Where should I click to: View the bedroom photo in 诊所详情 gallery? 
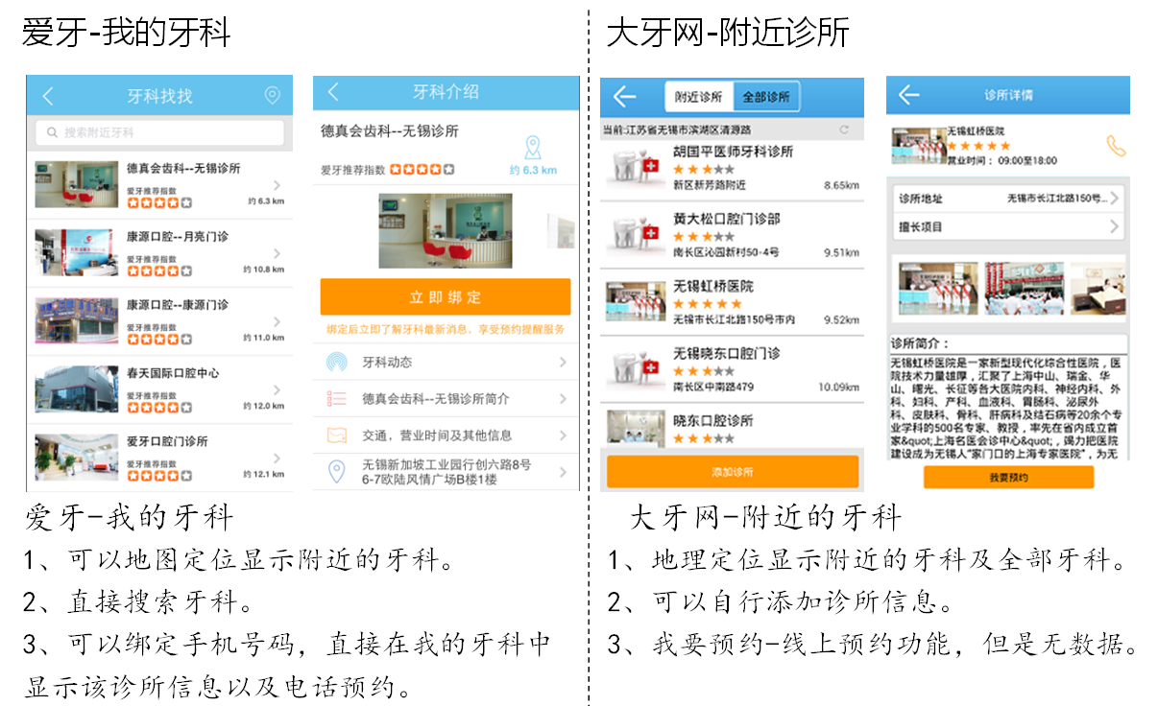[x=1098, y=288]
